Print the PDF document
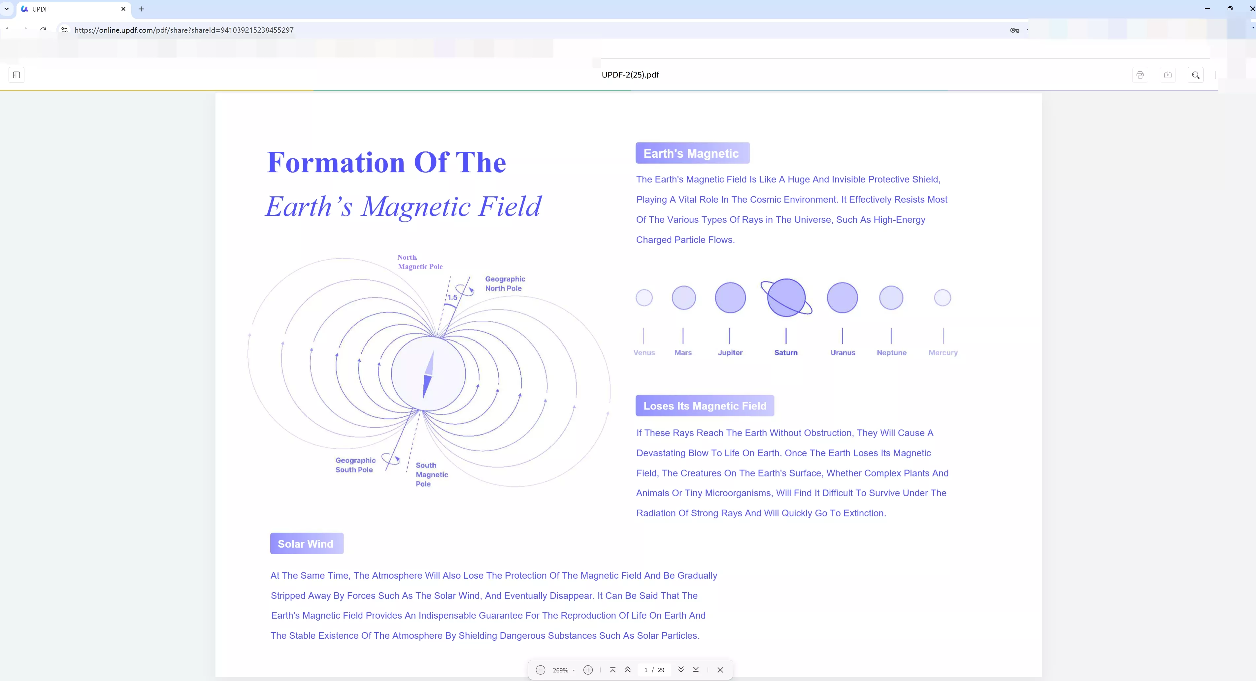The image size is (1256, 681). [1140, 75]
